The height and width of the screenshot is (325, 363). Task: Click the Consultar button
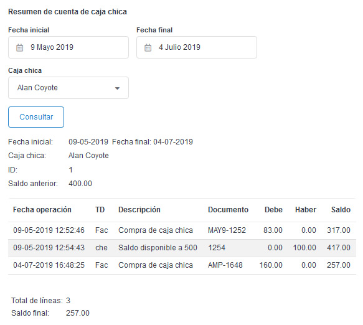point(36,117)
